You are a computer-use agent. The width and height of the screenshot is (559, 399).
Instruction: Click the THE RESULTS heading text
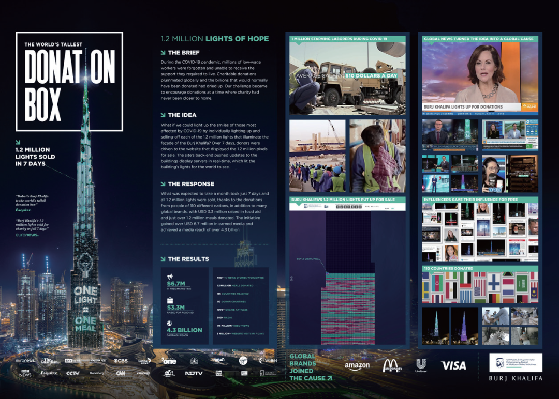click(188, 259)
